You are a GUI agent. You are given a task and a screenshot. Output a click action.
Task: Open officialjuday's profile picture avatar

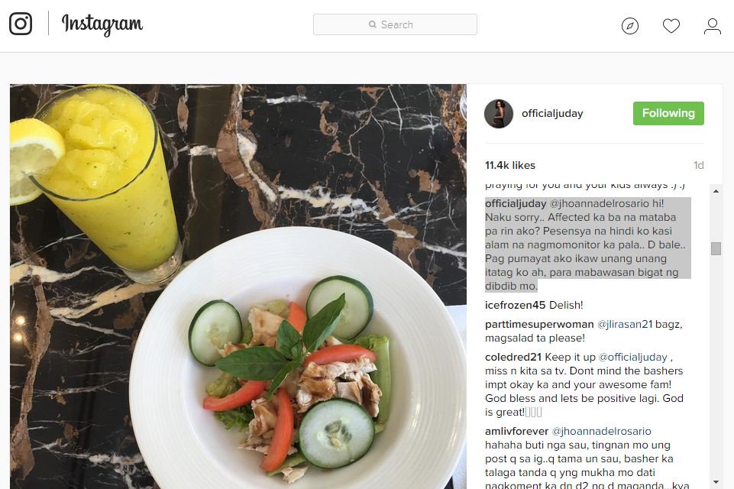pyautogui.click(x=499, y=113)
